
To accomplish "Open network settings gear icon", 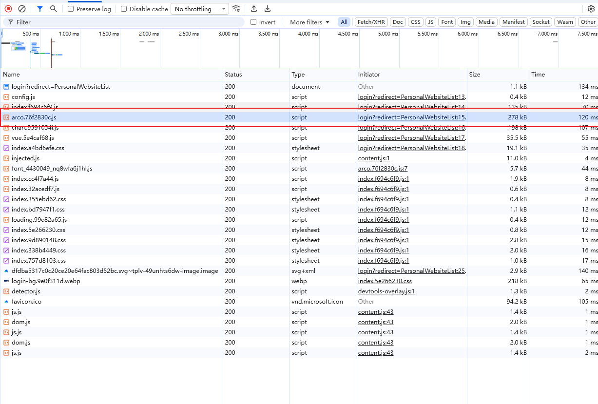I will coord(591,9).
